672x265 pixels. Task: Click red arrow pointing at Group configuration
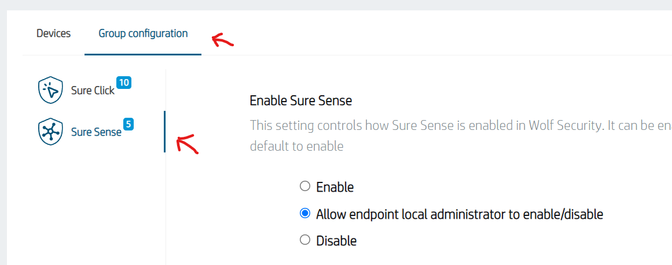click(x=222, y=40)
